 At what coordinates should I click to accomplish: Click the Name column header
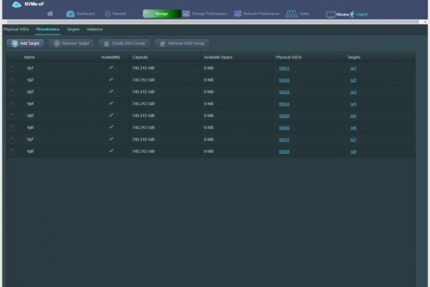tap(29, 57)
